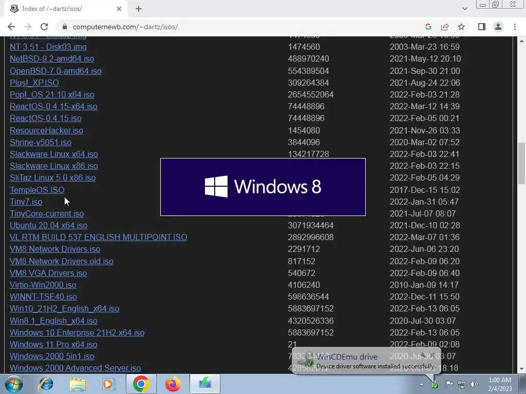Click the device install tray icon
Screen dimensions: 526x394
pyautogui.click(x=435, y=384)
